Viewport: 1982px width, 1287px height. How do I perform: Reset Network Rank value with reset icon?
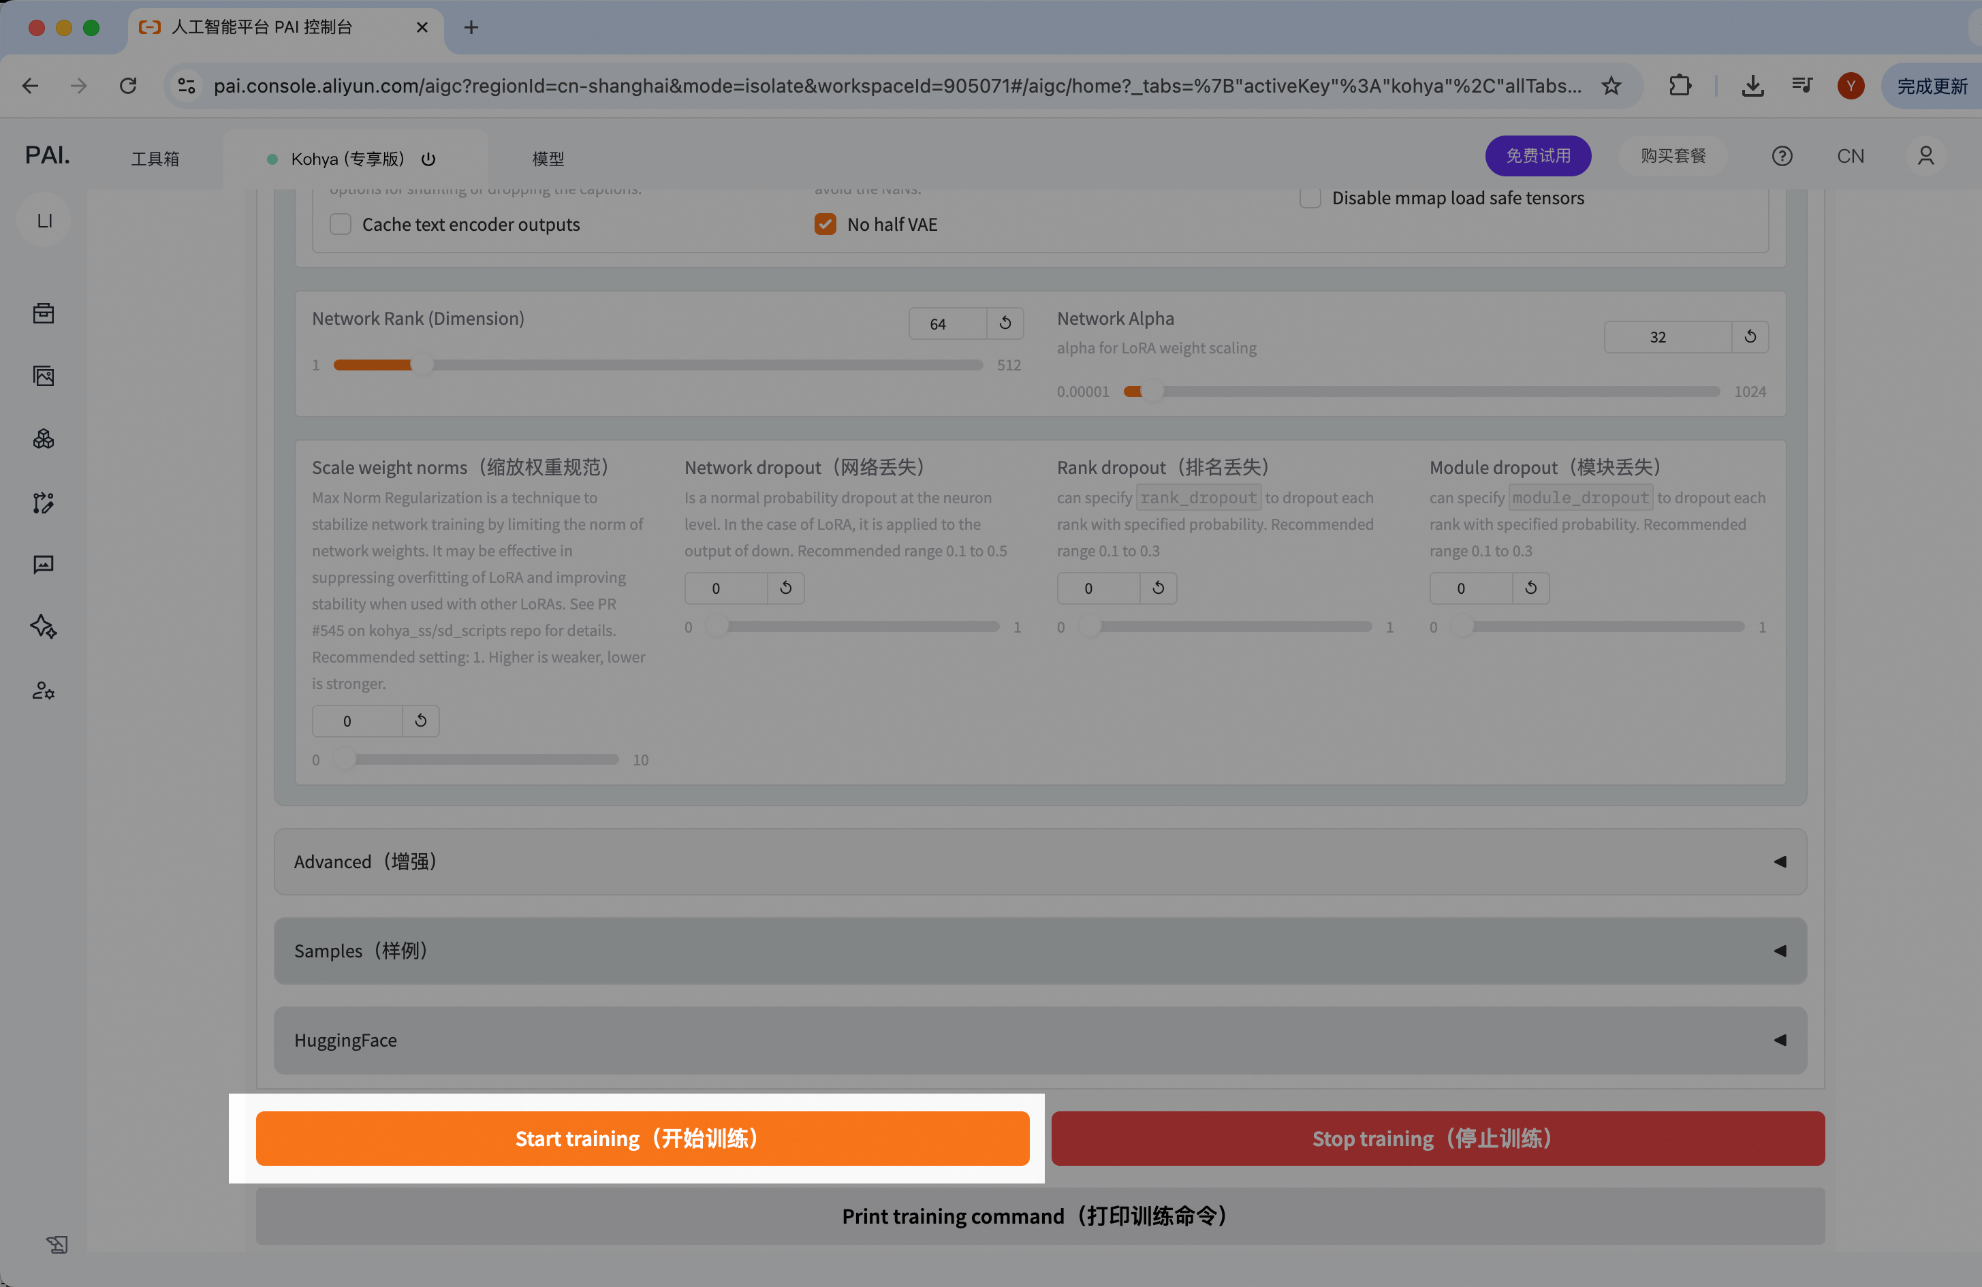tap(1005, 323)
